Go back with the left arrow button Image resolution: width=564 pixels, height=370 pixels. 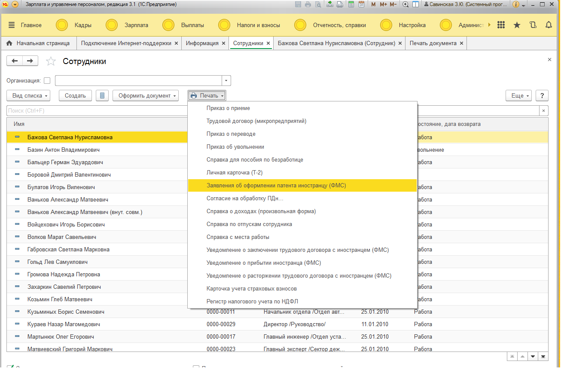[x=15, y=61]
